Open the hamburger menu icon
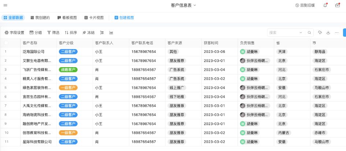This screenshot has height=151, width=346. [5, 5]
